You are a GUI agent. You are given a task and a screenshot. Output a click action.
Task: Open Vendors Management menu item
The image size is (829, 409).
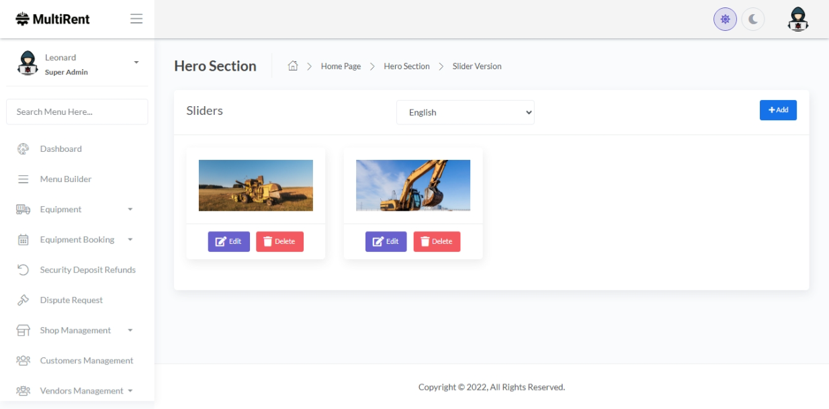[81, 391]
